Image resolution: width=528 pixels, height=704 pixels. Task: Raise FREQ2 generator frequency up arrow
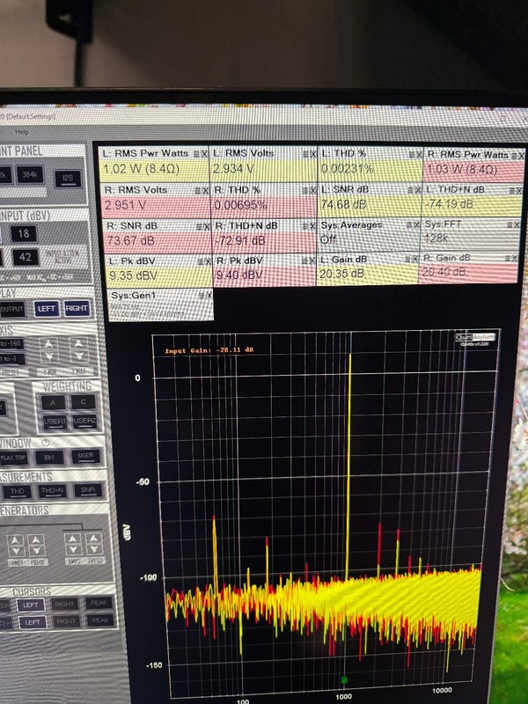coord(93,538)
